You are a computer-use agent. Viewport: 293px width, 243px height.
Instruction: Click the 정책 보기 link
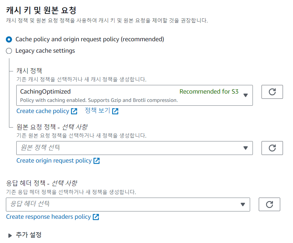(x=97, y=111)
